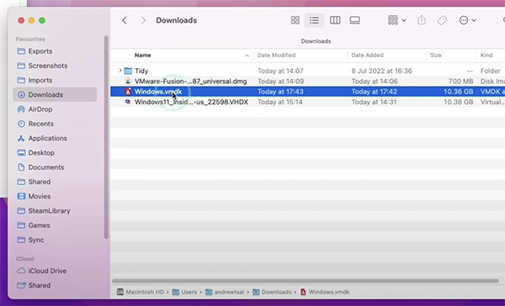Screen dimensions: 505x306
Task: Open the Action ellipsis menu
Action: coord(467,20)
